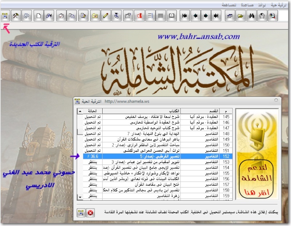Click the open yellow folder icon
The image size is (291, 226).
pos(240,16)
